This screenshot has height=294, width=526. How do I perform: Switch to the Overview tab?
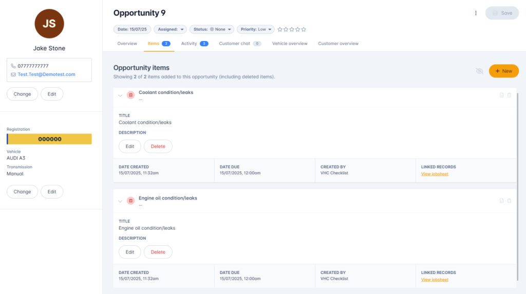pos(127,44)
